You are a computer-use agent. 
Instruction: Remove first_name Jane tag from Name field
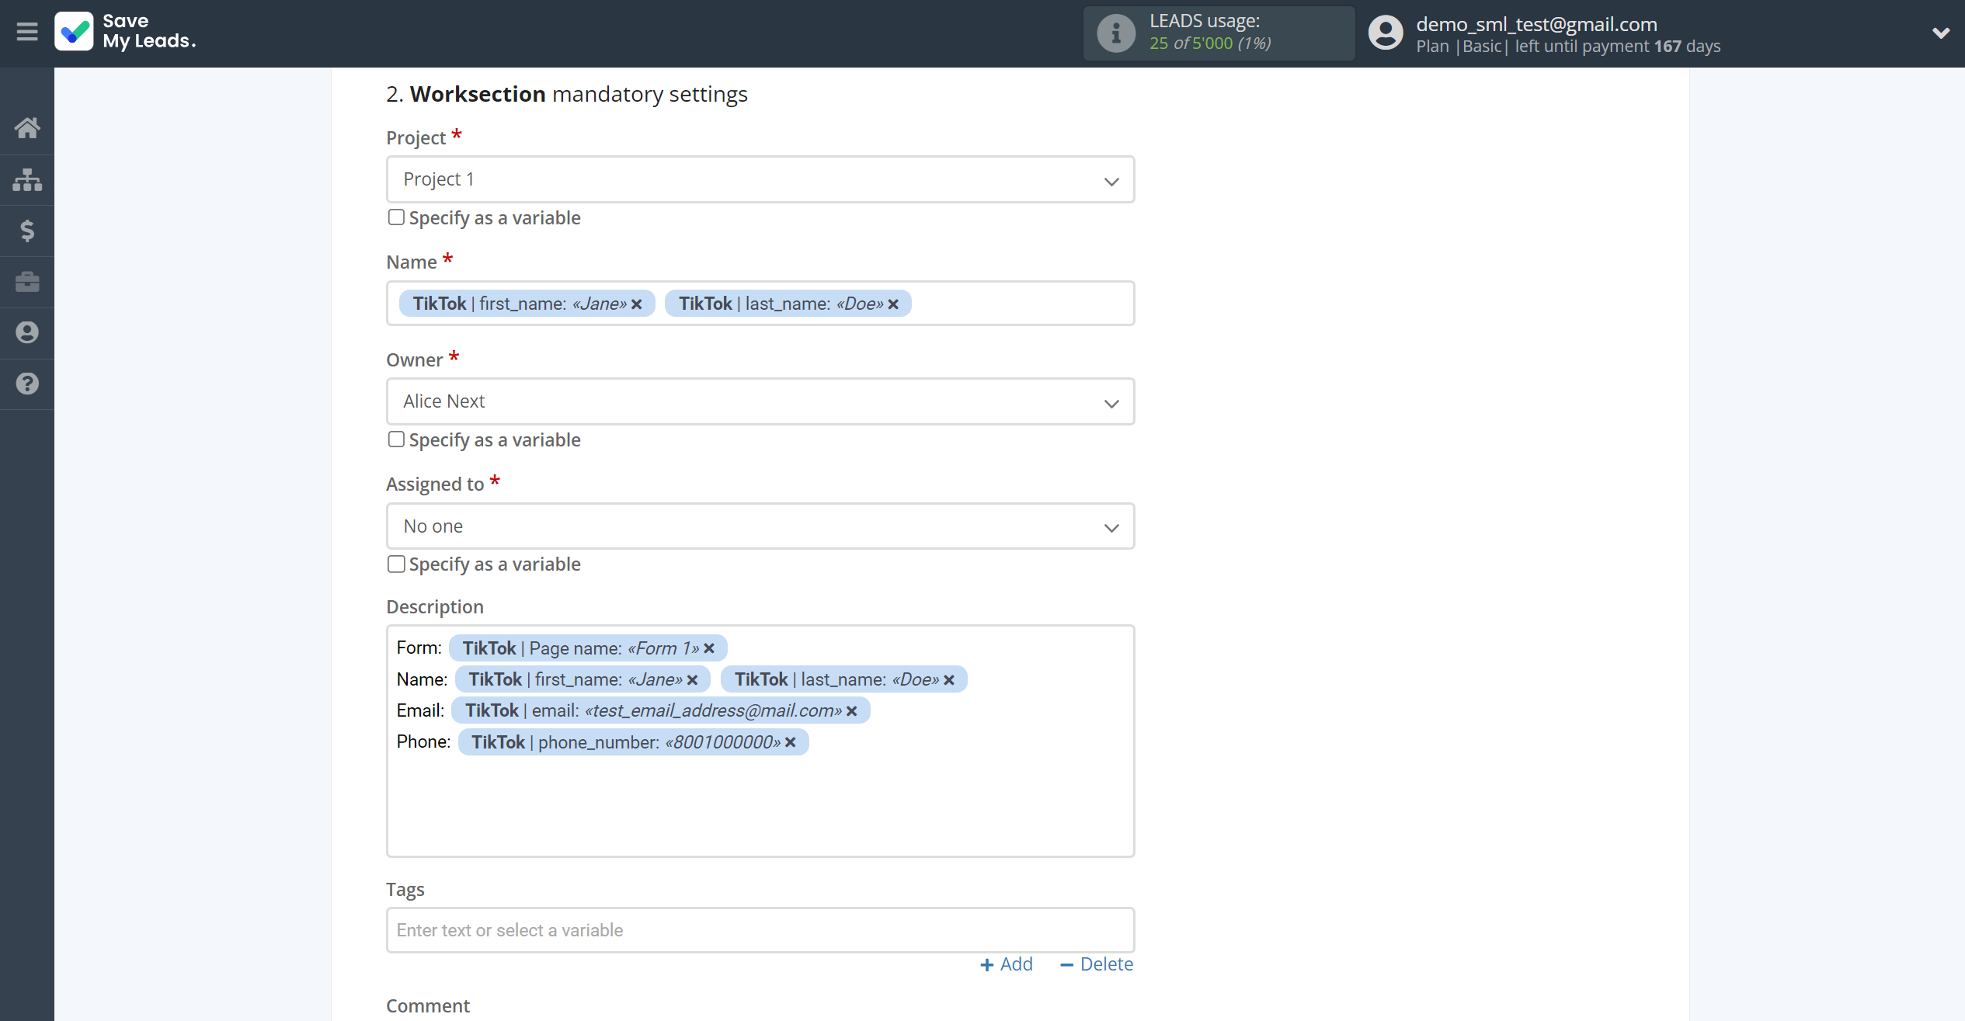tap(637, 304)
